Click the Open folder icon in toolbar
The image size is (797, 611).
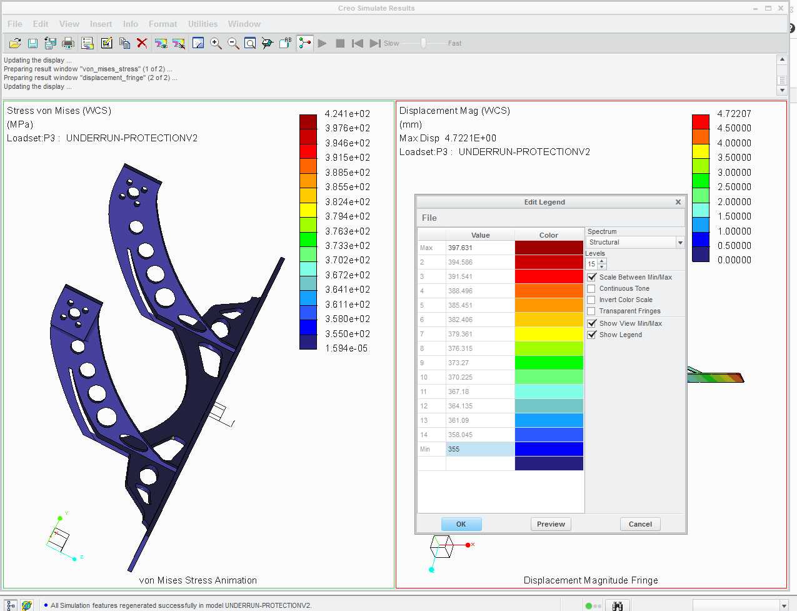click(x=15, y=43)
